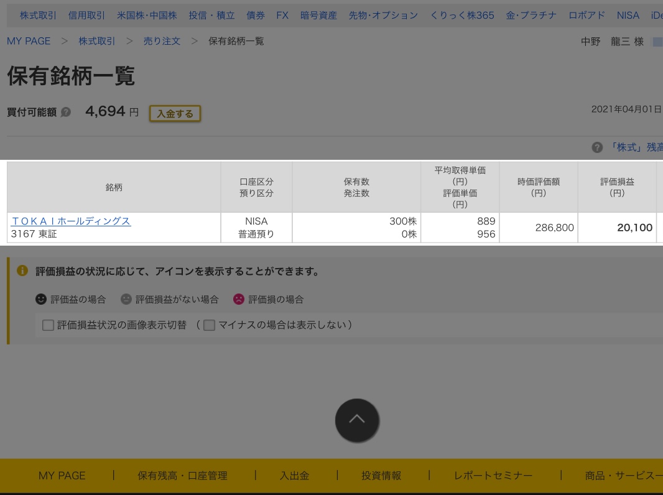
Task: Click the info icon in the notice box
Action: [x=22, y=271]
